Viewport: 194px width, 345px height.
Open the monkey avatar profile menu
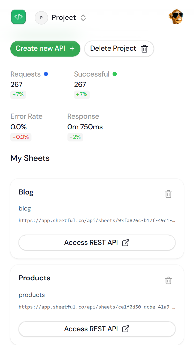tap(176, 17)
